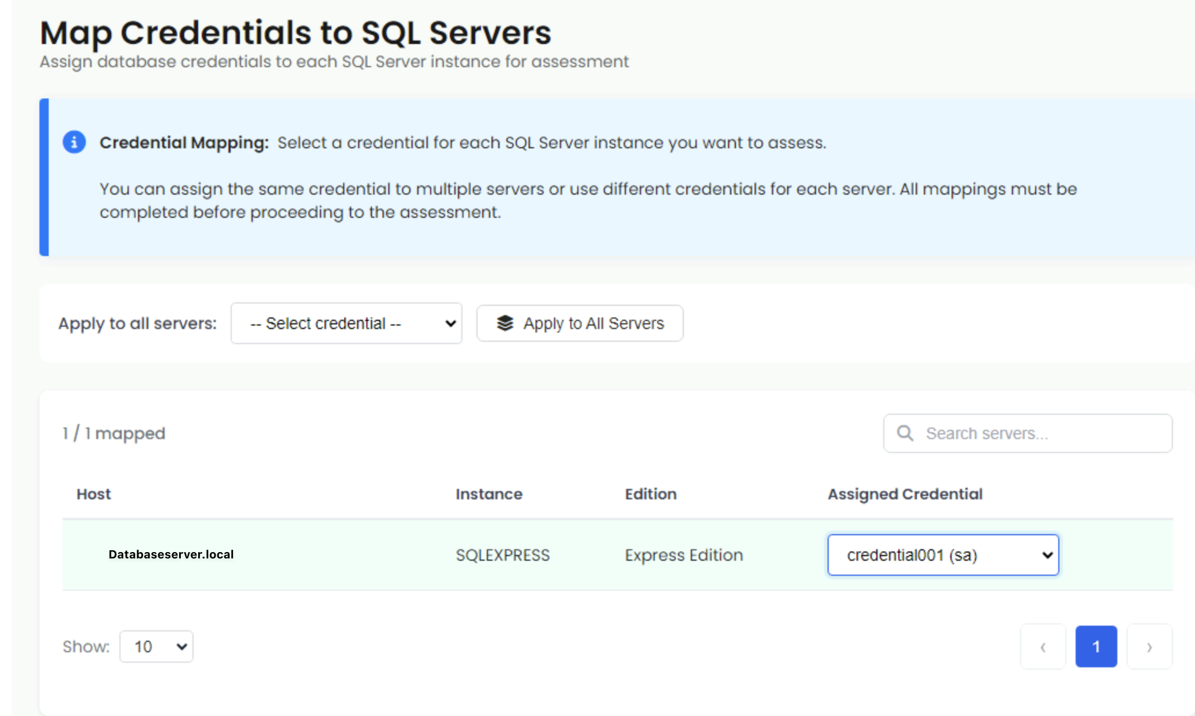Click the left chevron for previous page
Image resolution: width=1195 pixels, height=716 pixels.
pos(1043,646)
